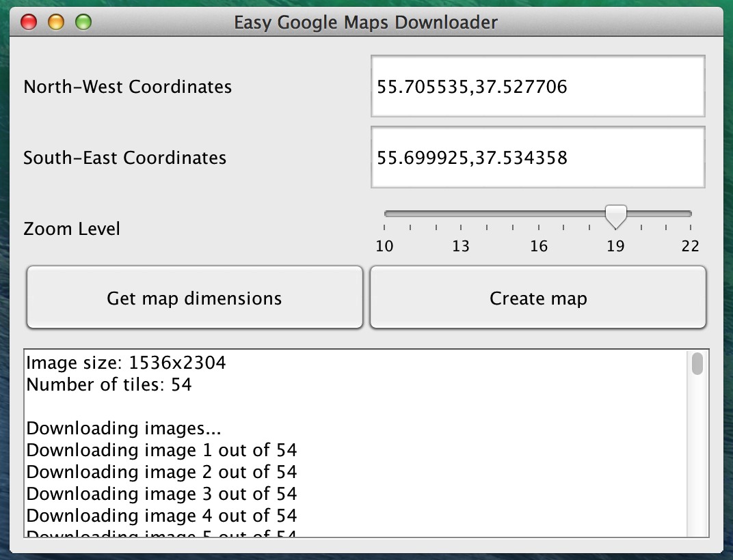Maximize window using the green button
The height and width of the screenshot is (560, 733).
click(x=83, y=22)
